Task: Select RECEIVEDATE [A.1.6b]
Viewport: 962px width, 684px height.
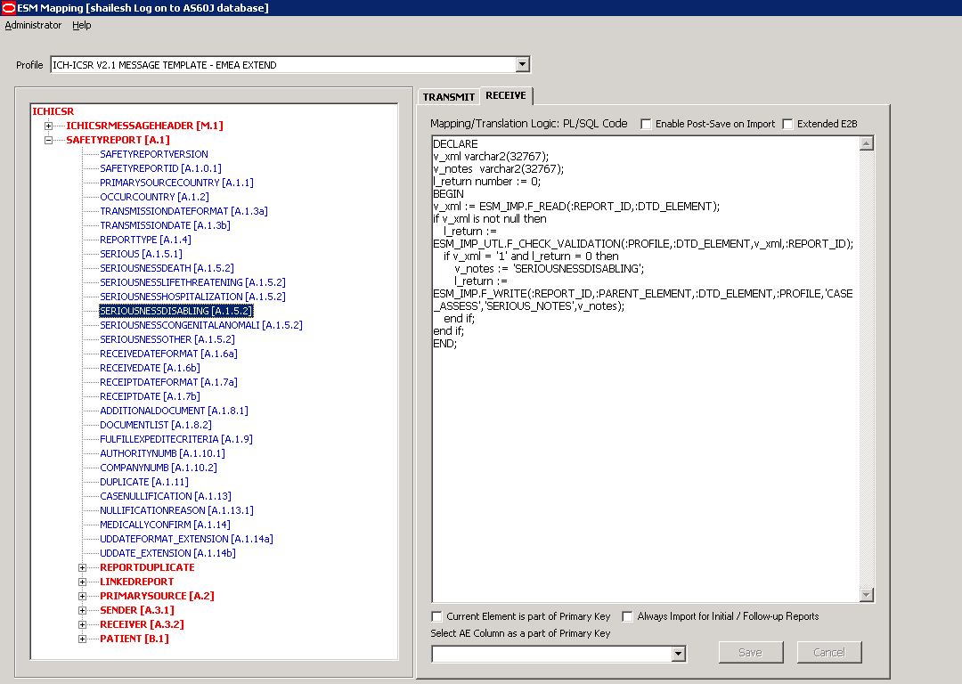Action: (x=150, y=368)
